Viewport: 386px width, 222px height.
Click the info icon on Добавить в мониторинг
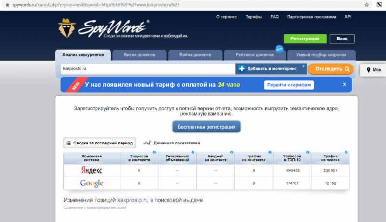tap(303, 66)
